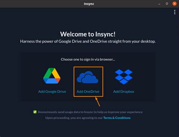Open the three-dot options menu
Viewport: 179px width, 137px height.
tap(174, 12)
